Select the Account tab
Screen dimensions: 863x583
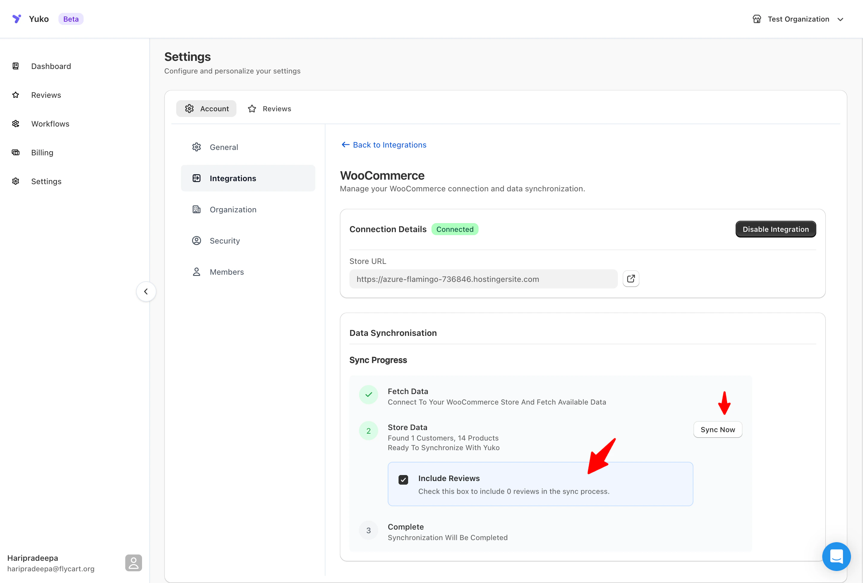206,109
